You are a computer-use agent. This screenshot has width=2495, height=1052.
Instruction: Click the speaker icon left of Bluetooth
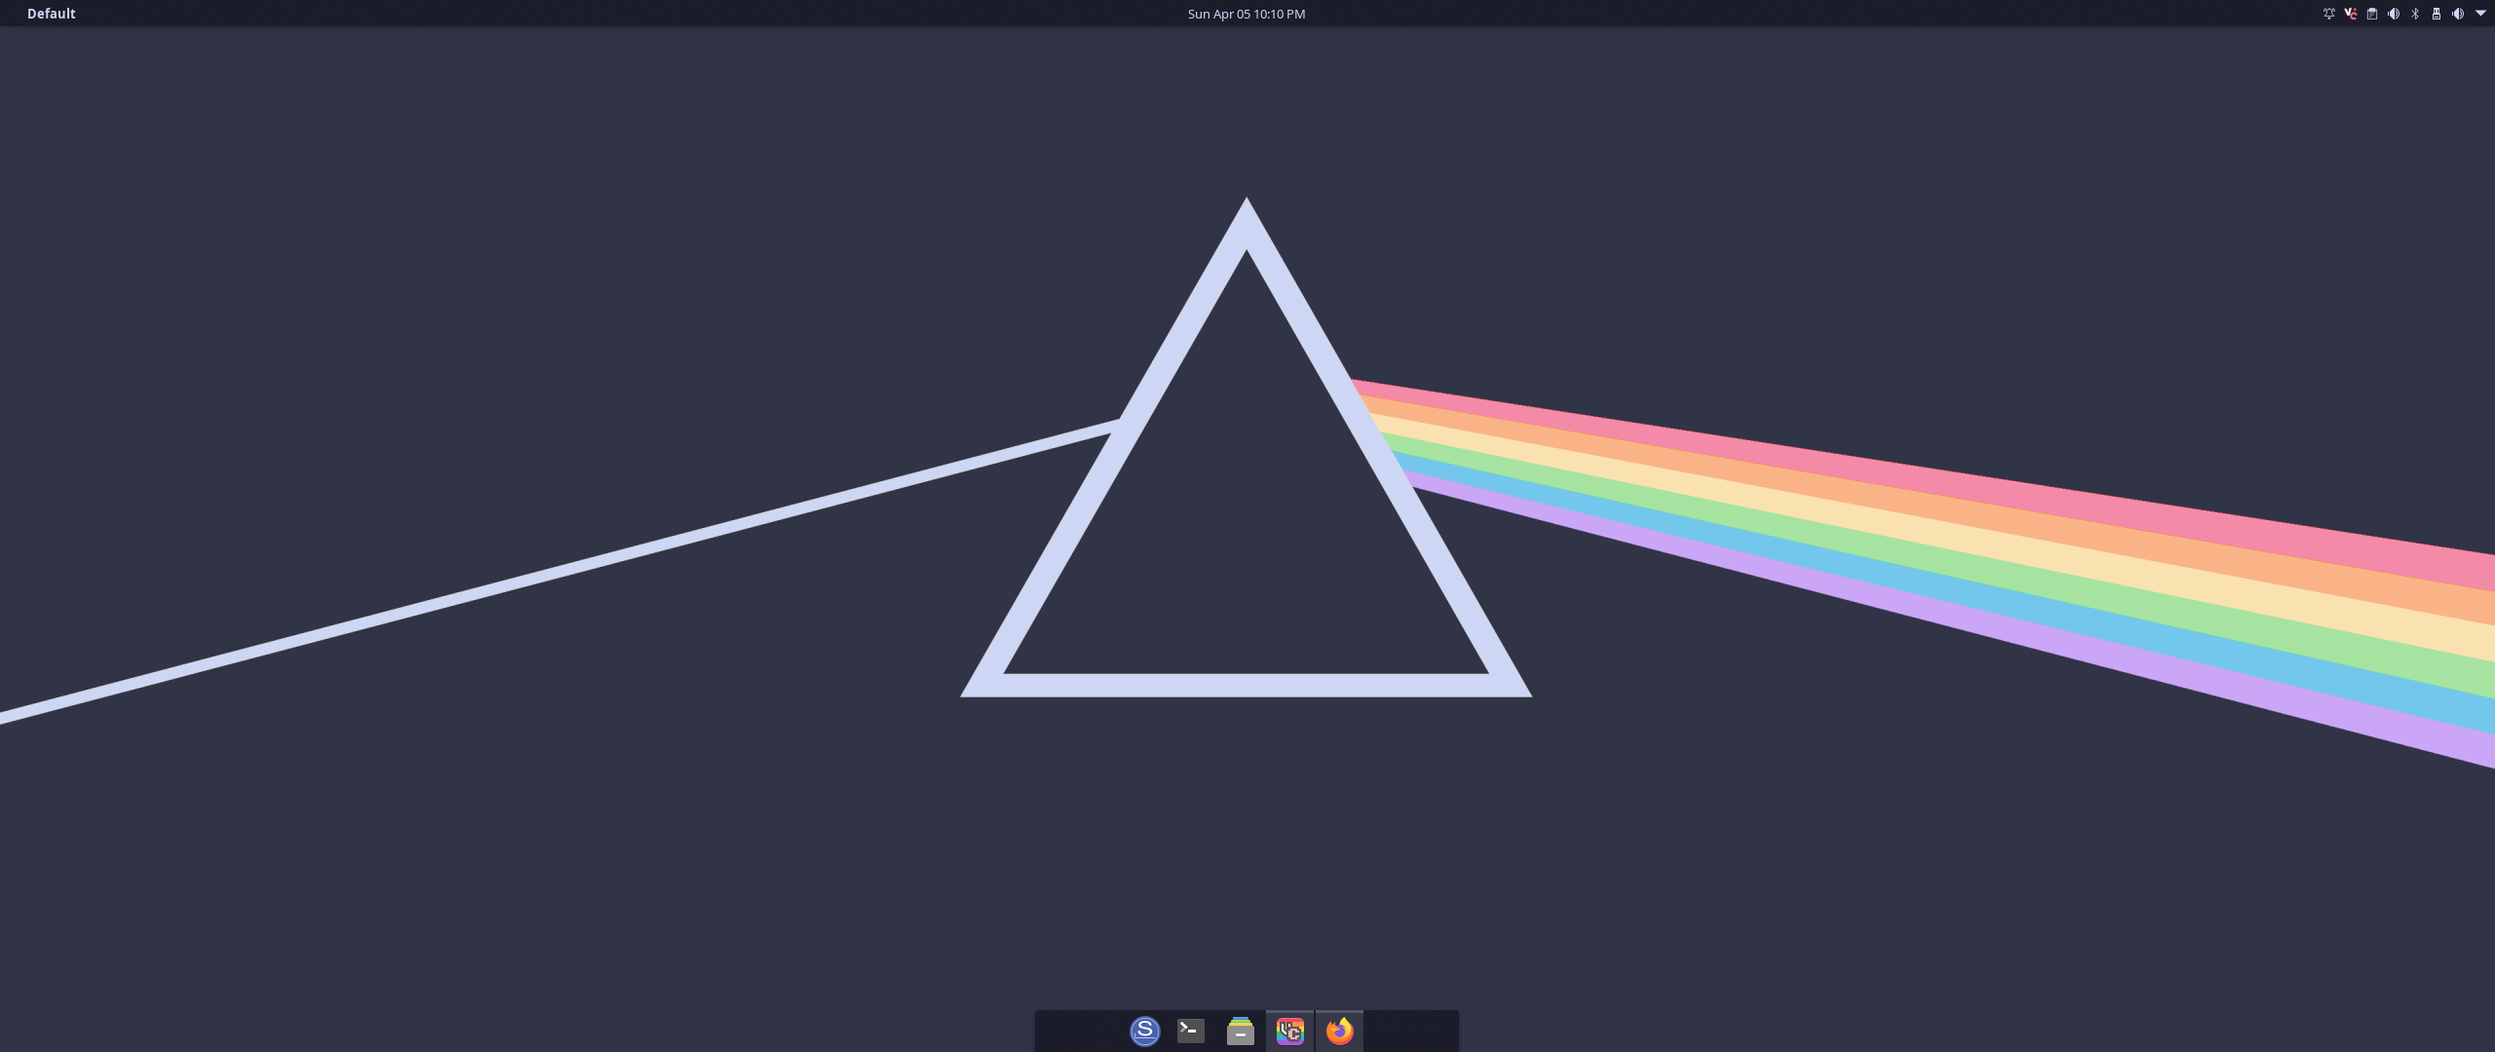pos(2394,14)
